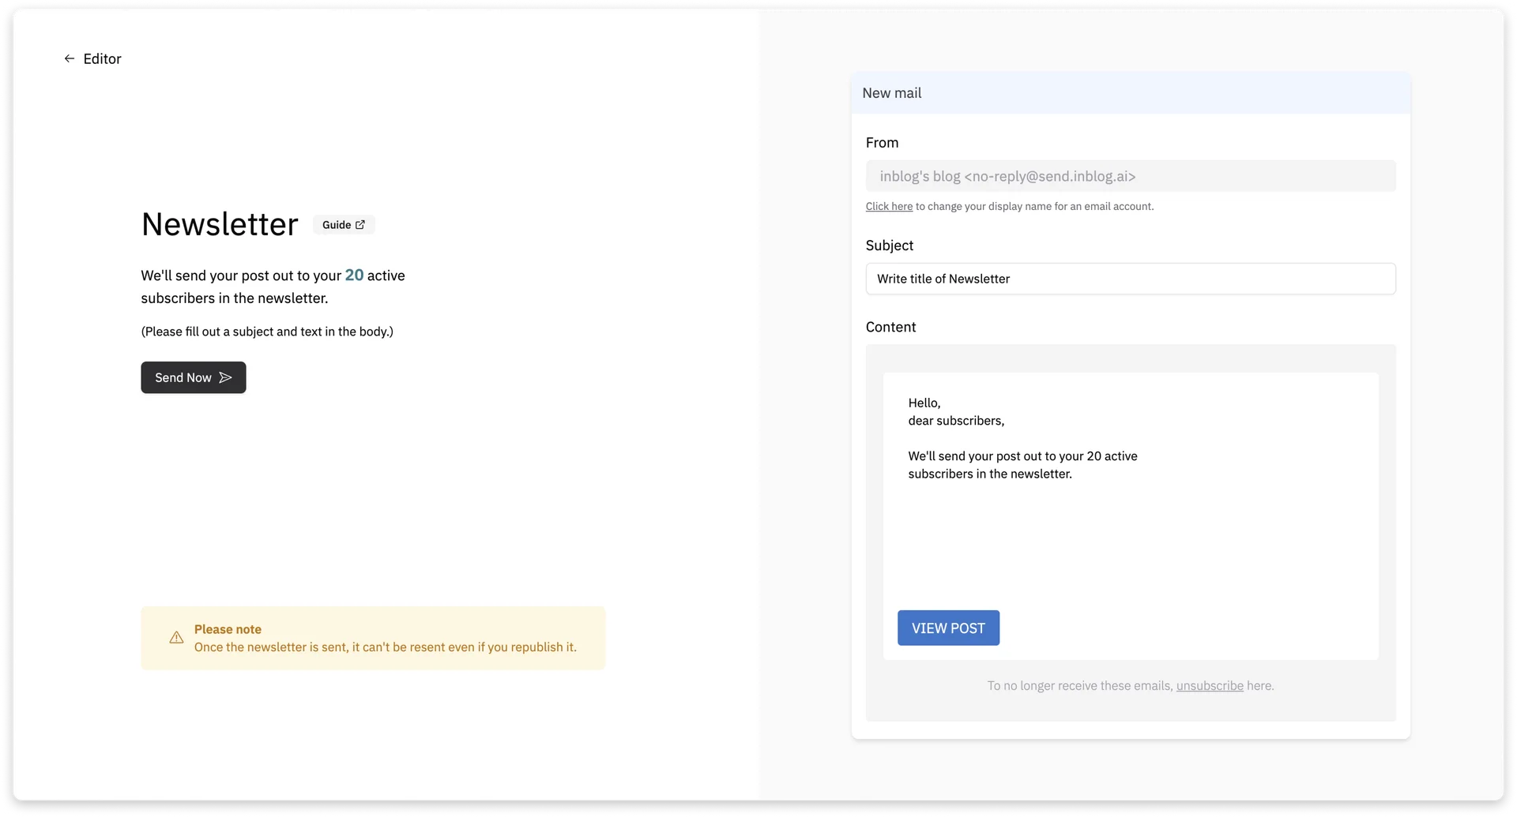The image size is (1517, 817).
Task: Click the greeting text "Hello, dear subscribers"
Action: (x=955, y=411)
